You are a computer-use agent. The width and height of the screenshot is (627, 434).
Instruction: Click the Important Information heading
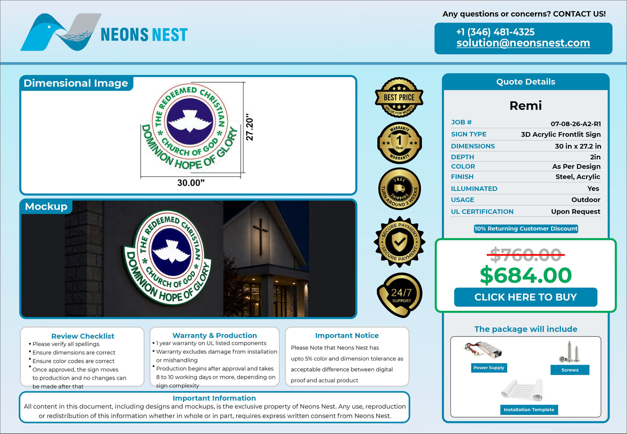pos(214,398)
